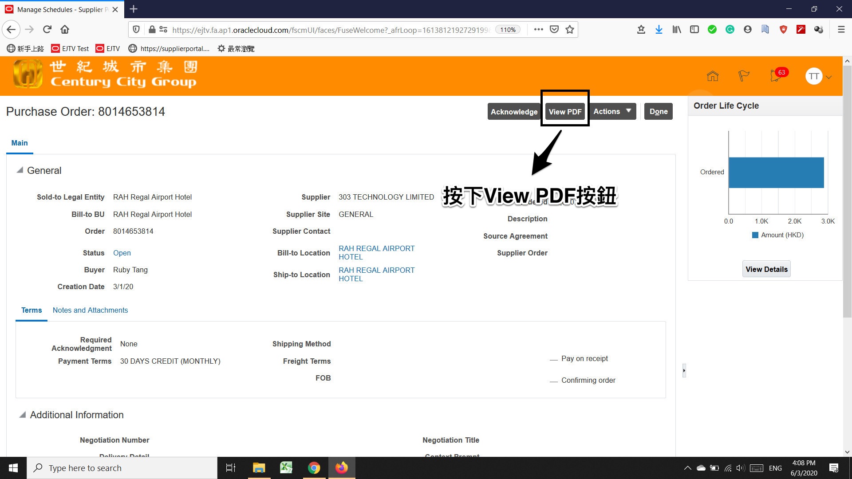Click the 110% zoom level indicator

[508, 30]
